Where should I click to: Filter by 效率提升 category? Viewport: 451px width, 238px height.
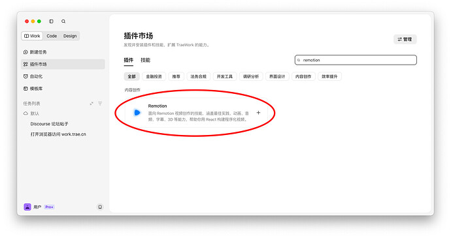pyautogui.click(x=329, y=76)
